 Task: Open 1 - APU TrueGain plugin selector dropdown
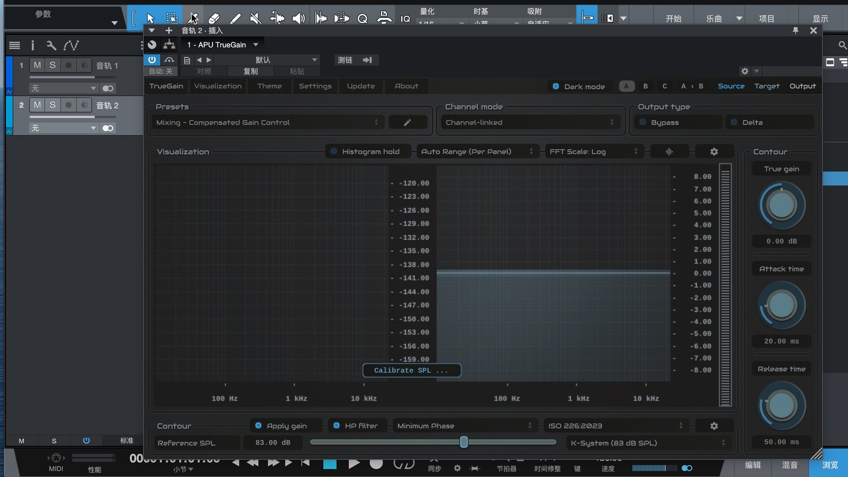pos(222,45)
